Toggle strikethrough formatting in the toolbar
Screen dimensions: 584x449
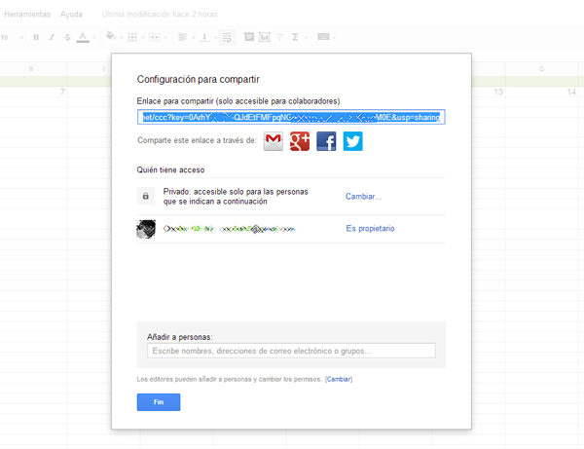(67, 37)
